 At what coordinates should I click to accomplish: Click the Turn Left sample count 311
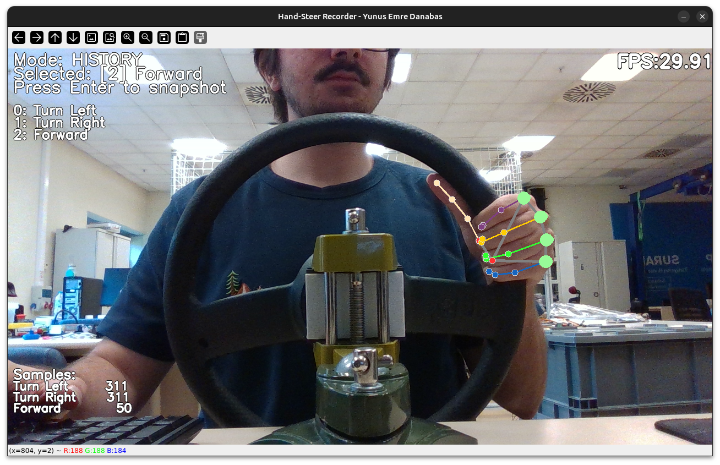point(117,386)
